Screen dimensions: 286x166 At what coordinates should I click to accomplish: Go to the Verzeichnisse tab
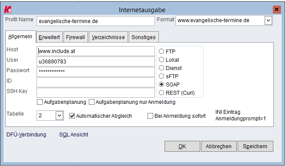click(108, 37)
